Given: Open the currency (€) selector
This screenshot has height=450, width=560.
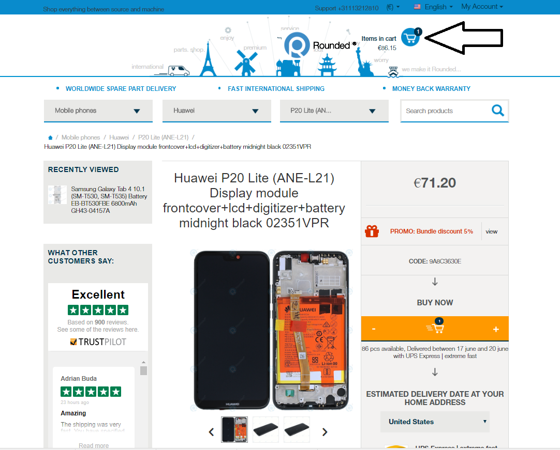Looking at the screenshot, I should click(393, 7).
